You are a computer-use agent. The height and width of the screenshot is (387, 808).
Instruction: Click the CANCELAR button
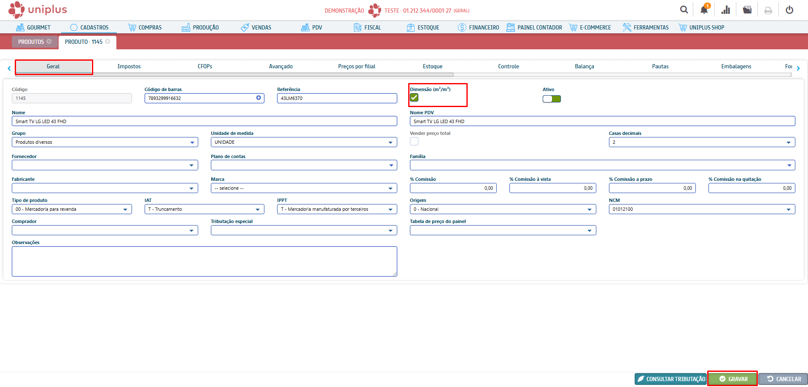tap(784, 379)
